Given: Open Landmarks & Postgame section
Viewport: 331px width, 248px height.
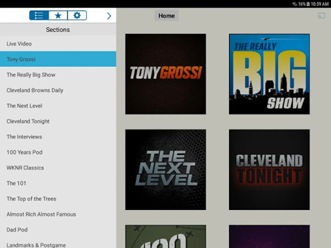Looking at the screenshot, I should coord(58,243).
